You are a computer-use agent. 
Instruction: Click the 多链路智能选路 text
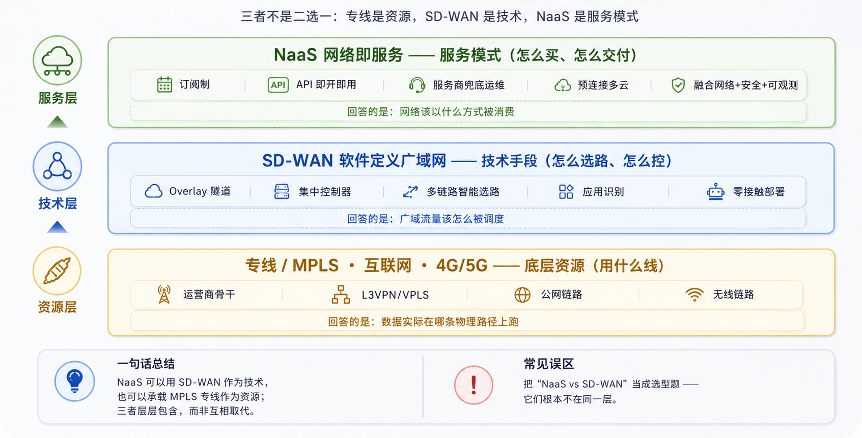tap(463, 192)
